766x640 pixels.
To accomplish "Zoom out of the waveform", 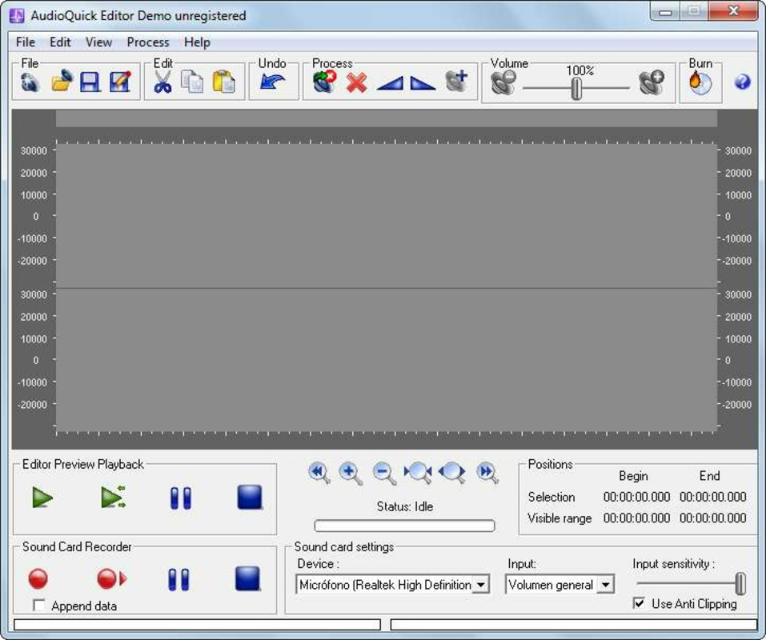I will click(384, 473).
